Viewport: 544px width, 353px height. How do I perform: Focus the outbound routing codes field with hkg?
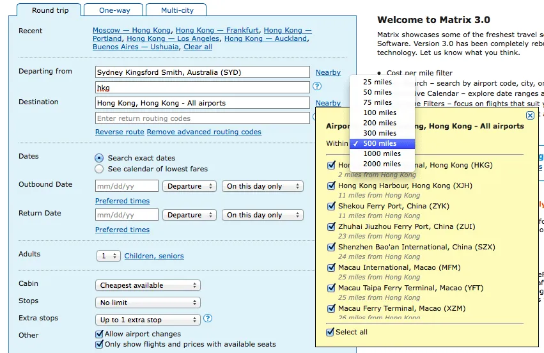[x=202, y=88]
